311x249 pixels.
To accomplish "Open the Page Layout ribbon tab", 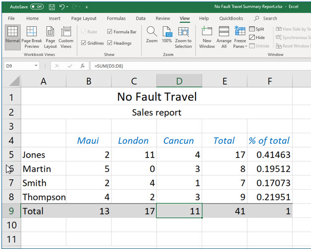I will [84, 18].
